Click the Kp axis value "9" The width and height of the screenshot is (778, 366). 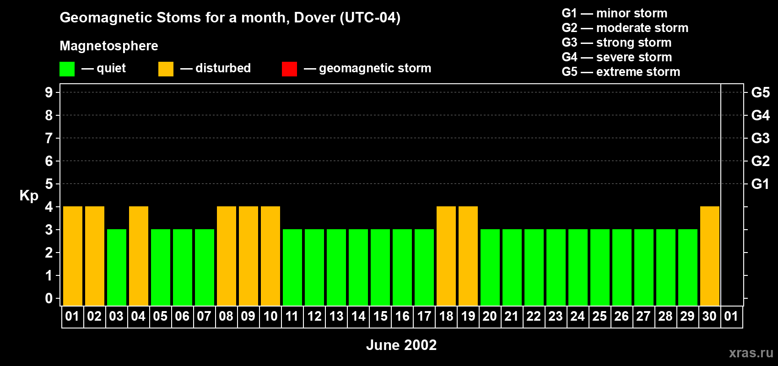pyautogui.click(x=49, y=92)
